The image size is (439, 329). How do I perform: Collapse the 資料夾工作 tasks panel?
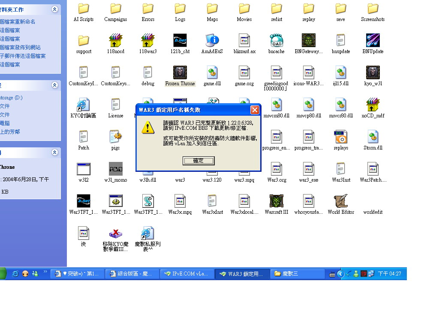(x=54, y=9)
